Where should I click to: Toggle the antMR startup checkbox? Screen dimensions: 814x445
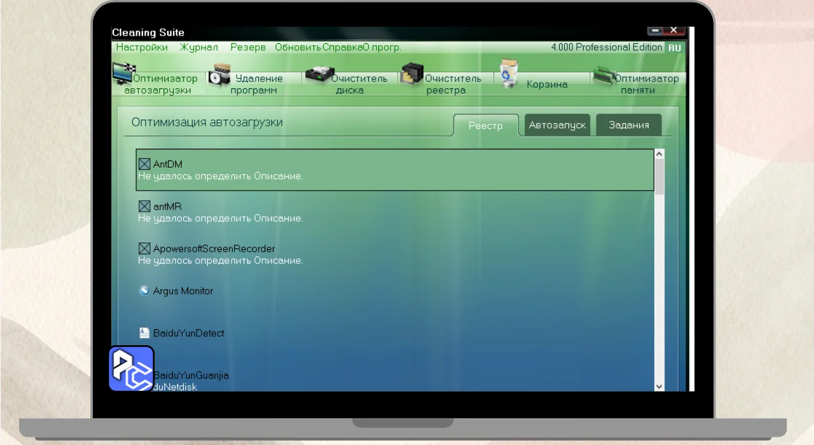point(144,207)
